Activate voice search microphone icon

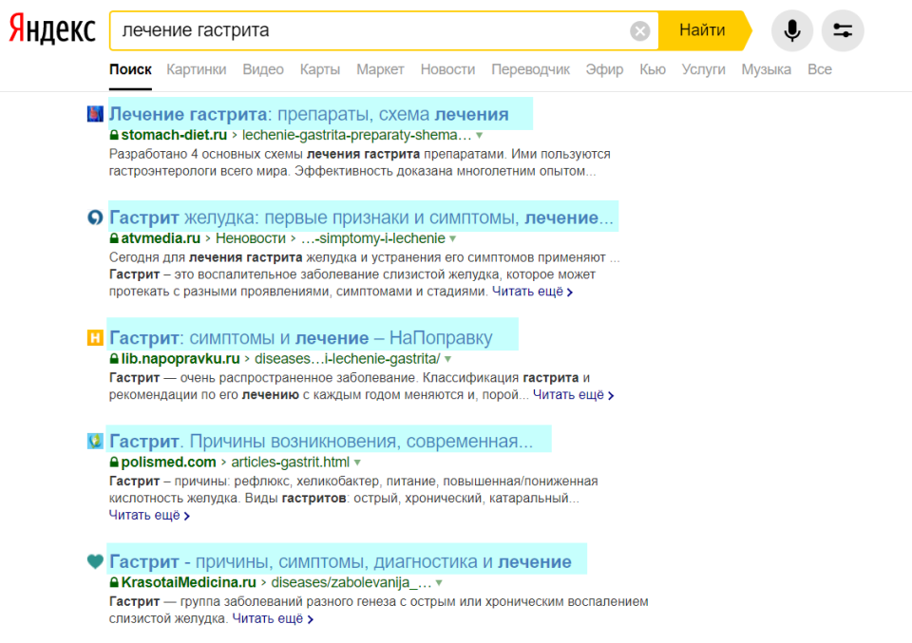(791, 30)
